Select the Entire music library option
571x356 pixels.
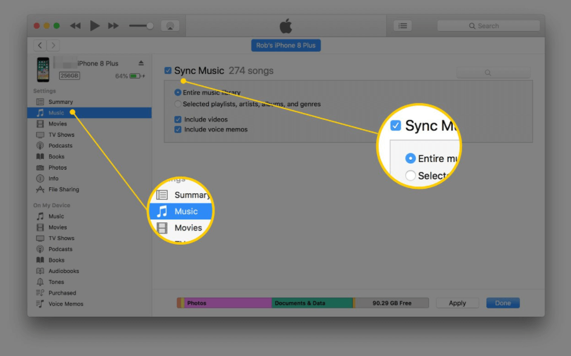pos(178,93)
